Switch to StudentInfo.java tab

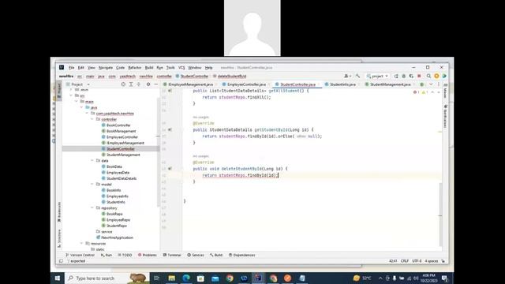342,84
